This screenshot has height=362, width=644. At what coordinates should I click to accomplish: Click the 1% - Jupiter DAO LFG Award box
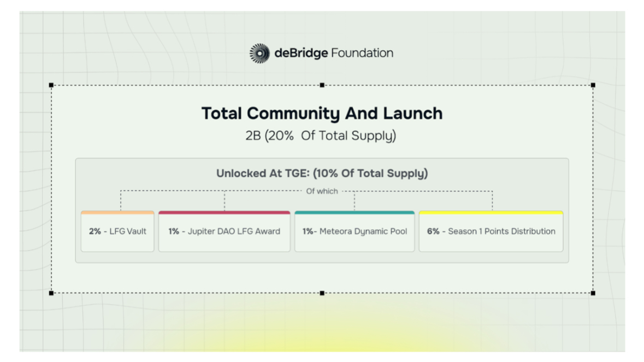[224, 231]
